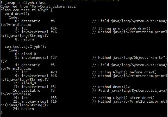Click the 7: ldc #29 instruction
Image resolution: width=168 pixels, height=117 pixels.
[36, 72]
